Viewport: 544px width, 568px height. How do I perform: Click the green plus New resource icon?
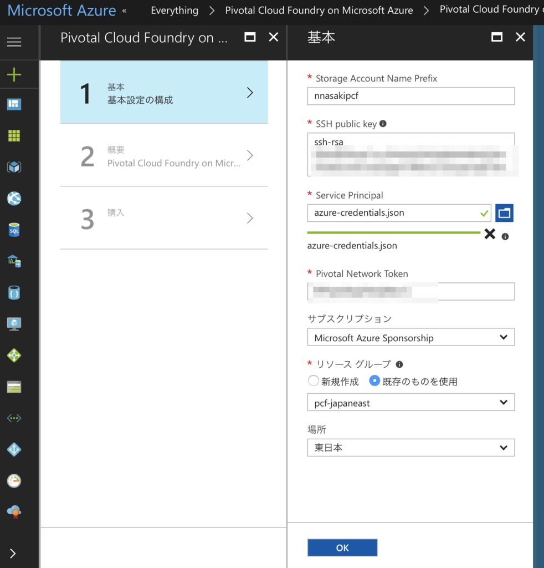tap(14, 75)
